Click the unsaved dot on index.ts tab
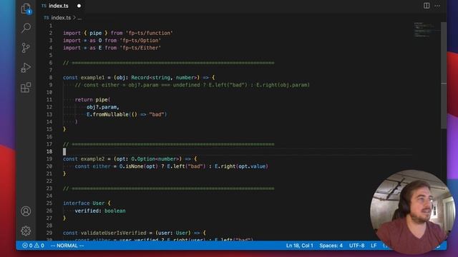The height and width of the screenshot is (257, 458). coord(79,6)
